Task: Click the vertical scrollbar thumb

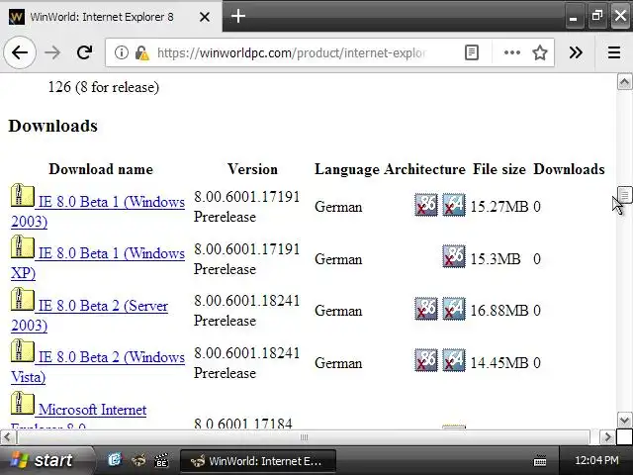Action: [624, 196]
